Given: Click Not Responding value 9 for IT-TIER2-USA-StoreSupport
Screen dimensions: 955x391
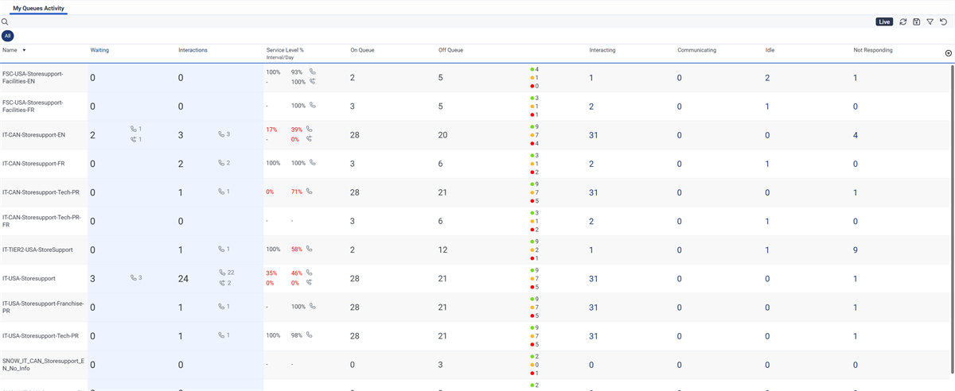Looking at the screenshot, I should pyautogui.click(x=855, y=250).
